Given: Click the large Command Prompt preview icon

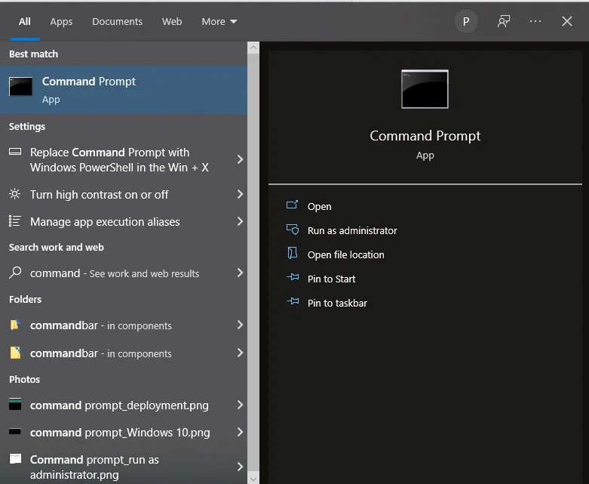Looking at the screenshot, I should coord(425,89).
